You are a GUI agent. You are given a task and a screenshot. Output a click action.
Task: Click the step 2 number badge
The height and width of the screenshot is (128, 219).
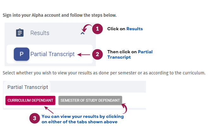[x=97, y=54]
